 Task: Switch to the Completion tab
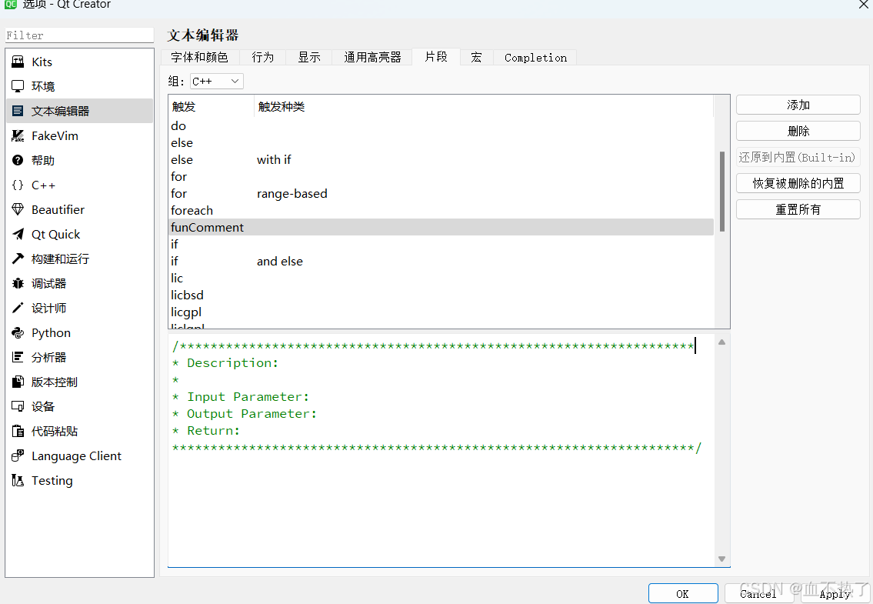(535, 58)
